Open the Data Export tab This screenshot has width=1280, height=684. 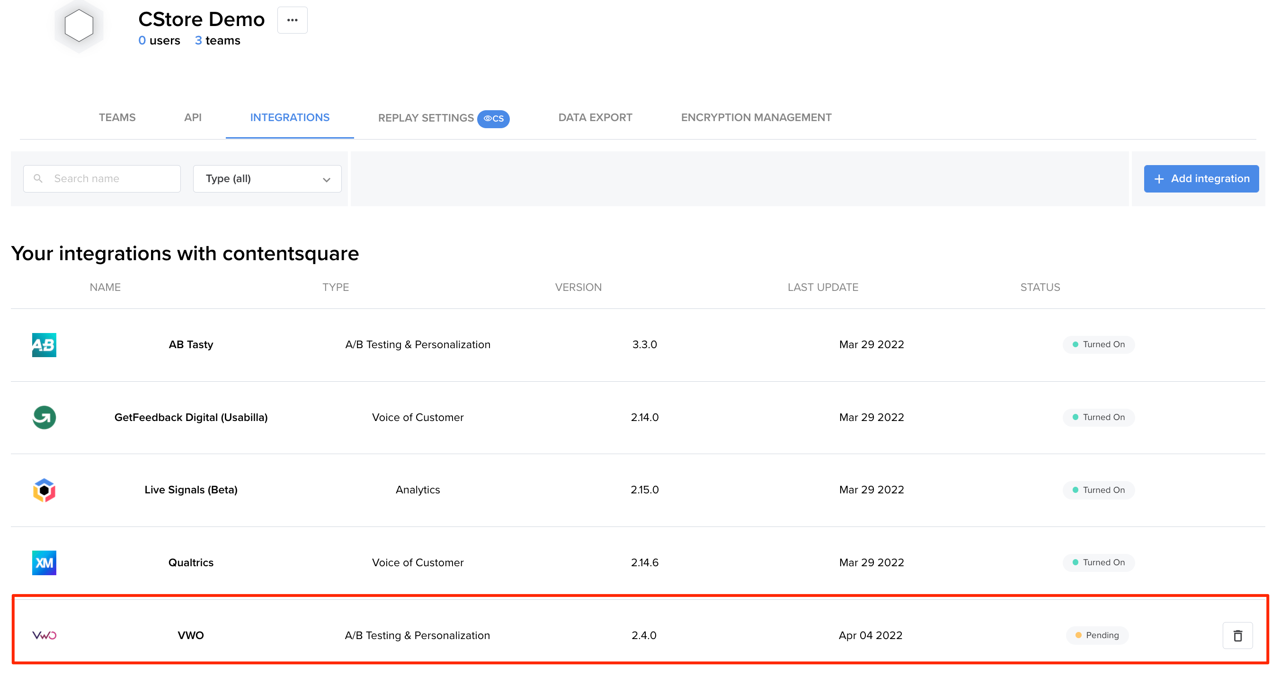(596, 118)
